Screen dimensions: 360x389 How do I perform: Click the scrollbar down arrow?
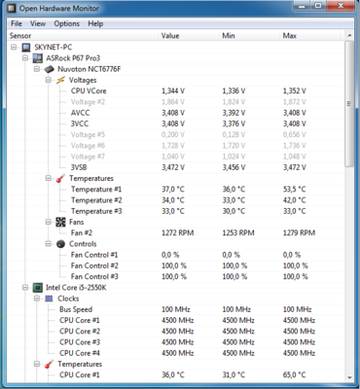coord(349,377)
